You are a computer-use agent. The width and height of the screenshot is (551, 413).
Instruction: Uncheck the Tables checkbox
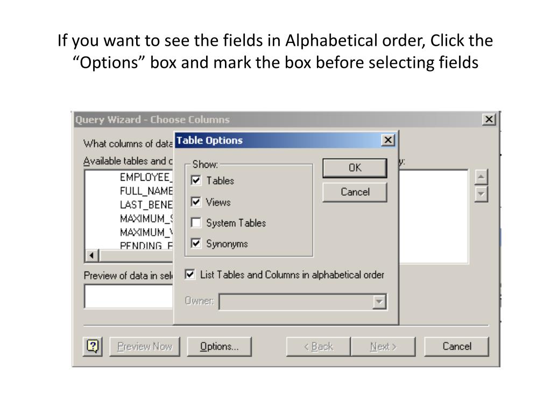click(x=196, y=181)
